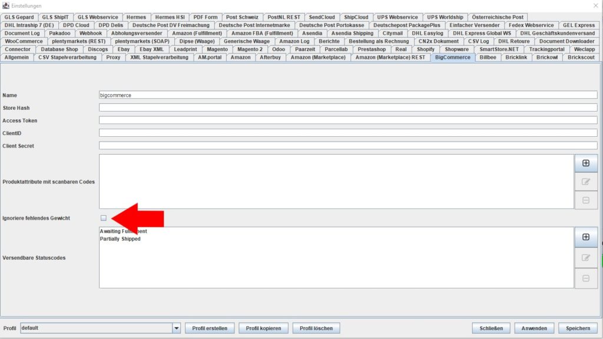
Task: Select the Partially Shipped status entry
Action: tap(120, 239)
